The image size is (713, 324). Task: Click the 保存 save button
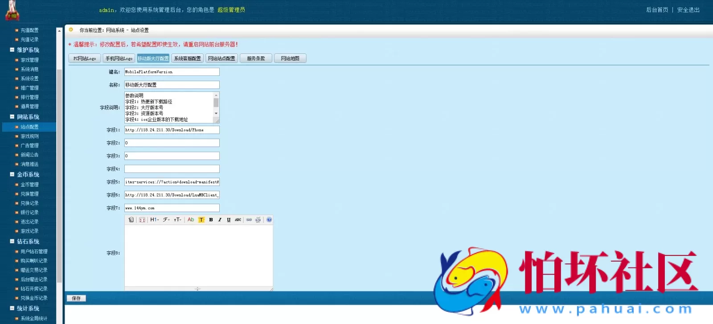tap(76, 298)
